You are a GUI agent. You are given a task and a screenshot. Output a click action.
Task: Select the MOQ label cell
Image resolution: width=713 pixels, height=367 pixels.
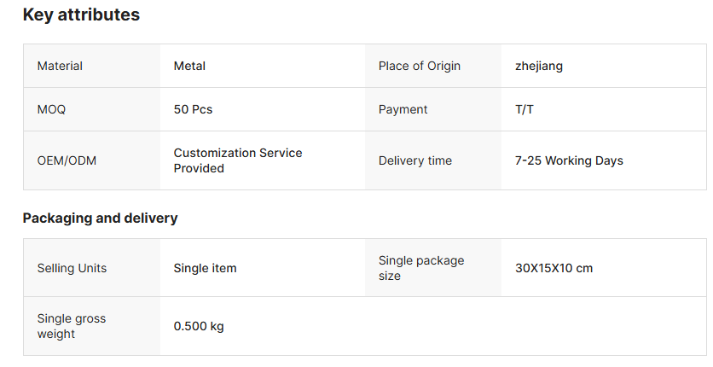tap(51, 109)
